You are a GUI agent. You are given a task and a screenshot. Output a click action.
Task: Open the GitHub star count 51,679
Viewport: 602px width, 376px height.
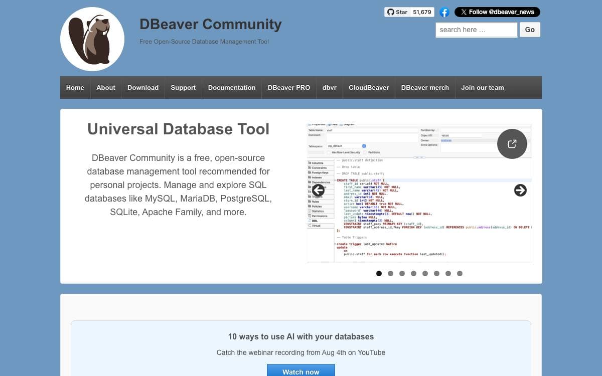422,12
